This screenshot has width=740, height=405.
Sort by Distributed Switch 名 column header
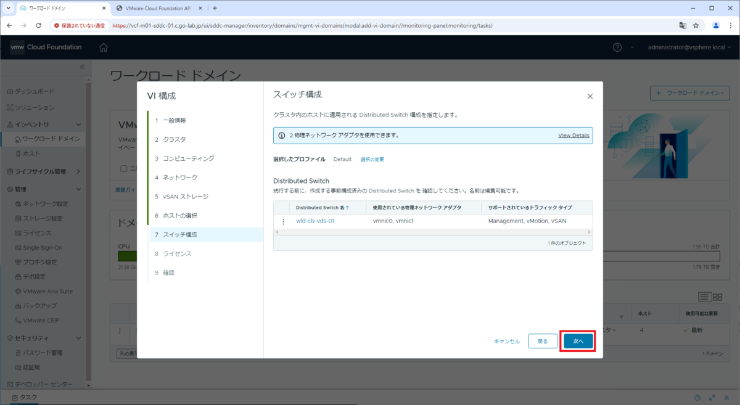[323, 208]
